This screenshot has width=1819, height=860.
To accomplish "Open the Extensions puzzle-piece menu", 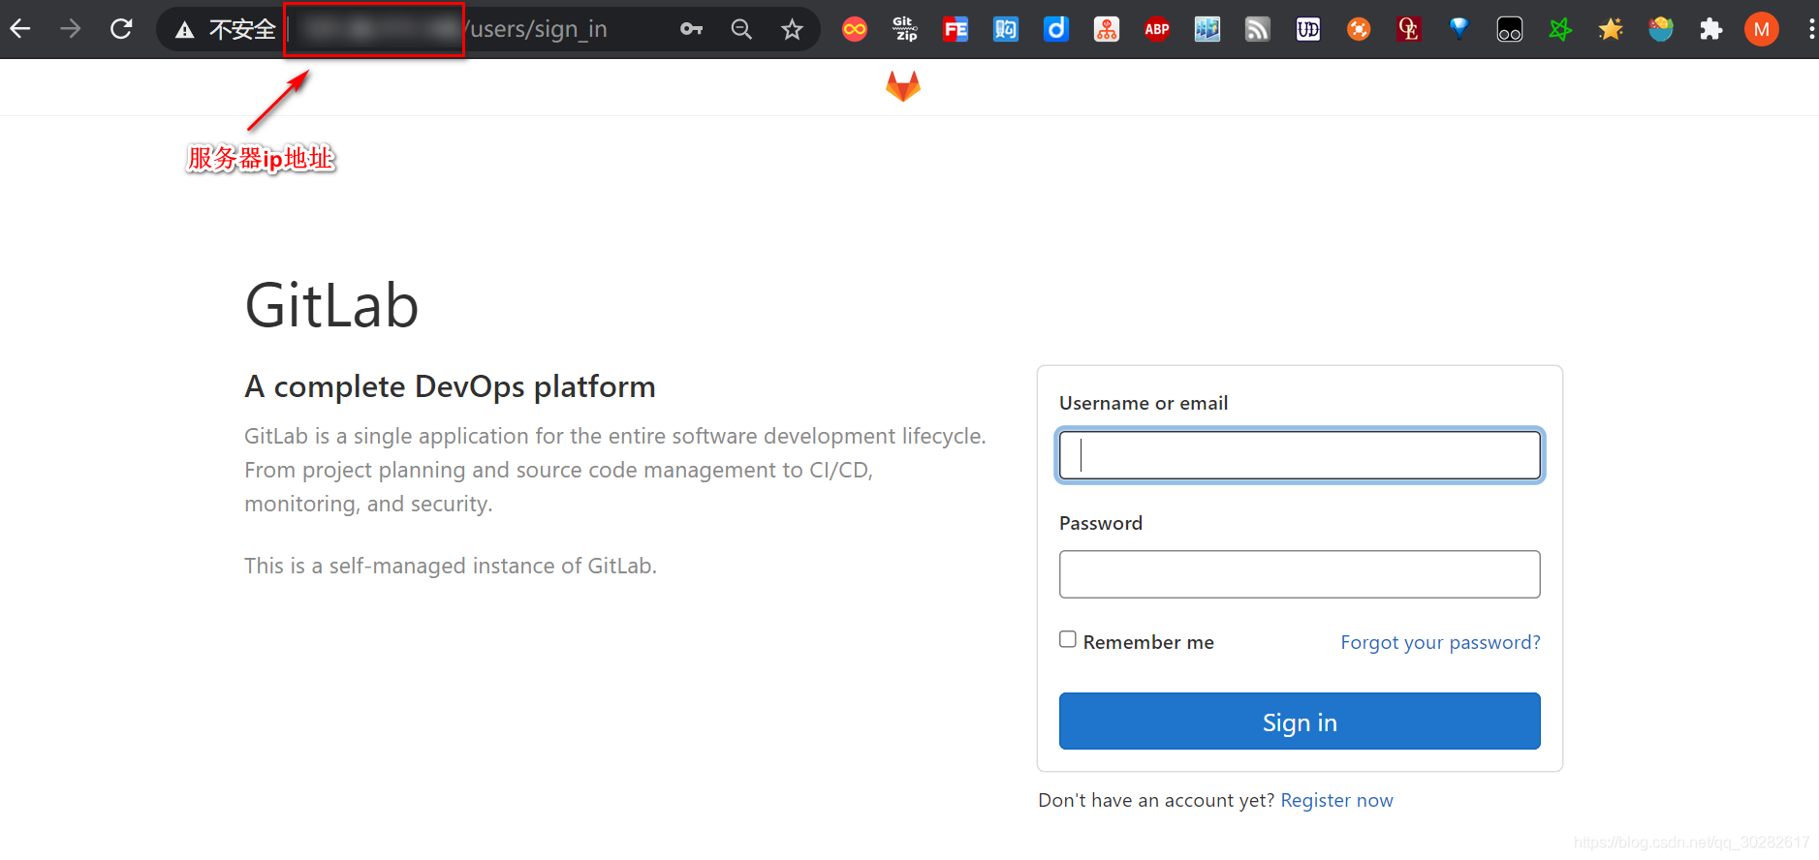I will click(x=1711, y=29).
